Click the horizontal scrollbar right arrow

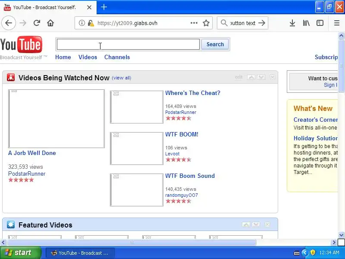334,243
